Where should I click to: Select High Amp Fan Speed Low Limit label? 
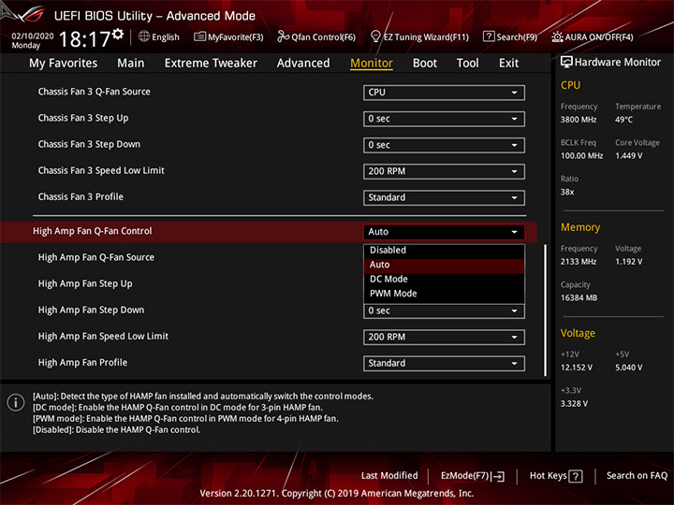[x=103, y=337]
